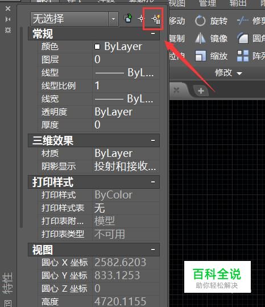Edit the 线型比例 value 1
Image resolution: width=265 pixels, height=307 pixels.
126,85
